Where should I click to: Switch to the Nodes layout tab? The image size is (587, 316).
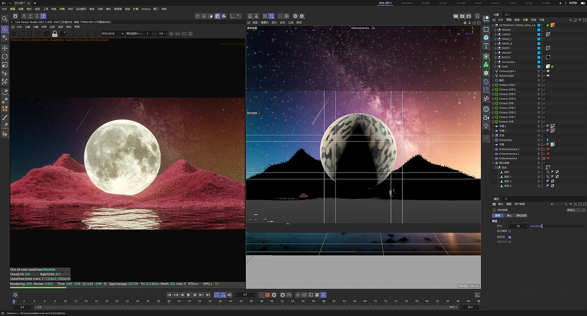click(546, 3)
